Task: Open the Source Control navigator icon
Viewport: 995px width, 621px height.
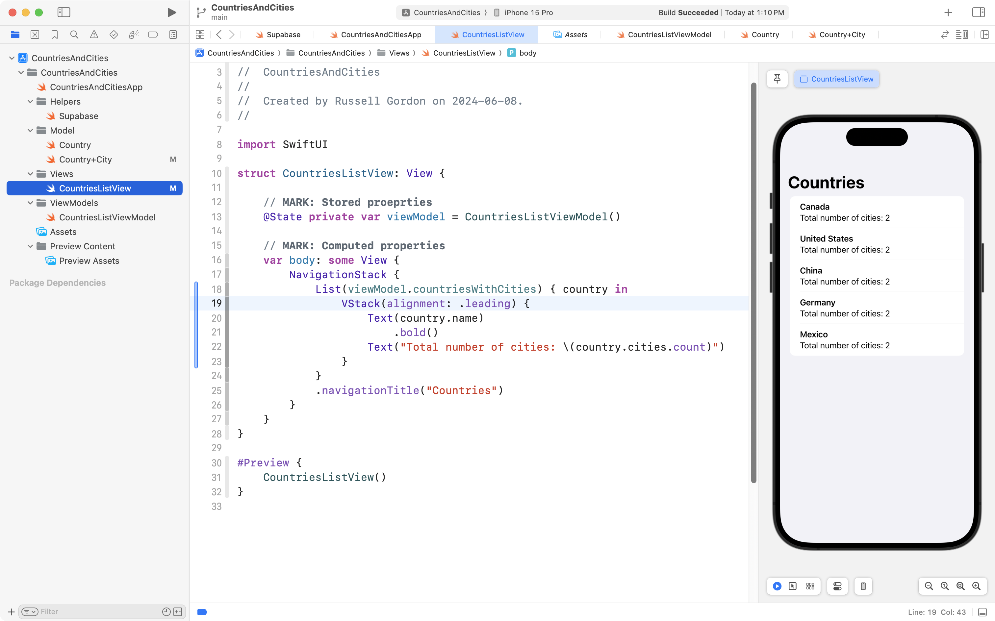Action: tap(35, 35)
